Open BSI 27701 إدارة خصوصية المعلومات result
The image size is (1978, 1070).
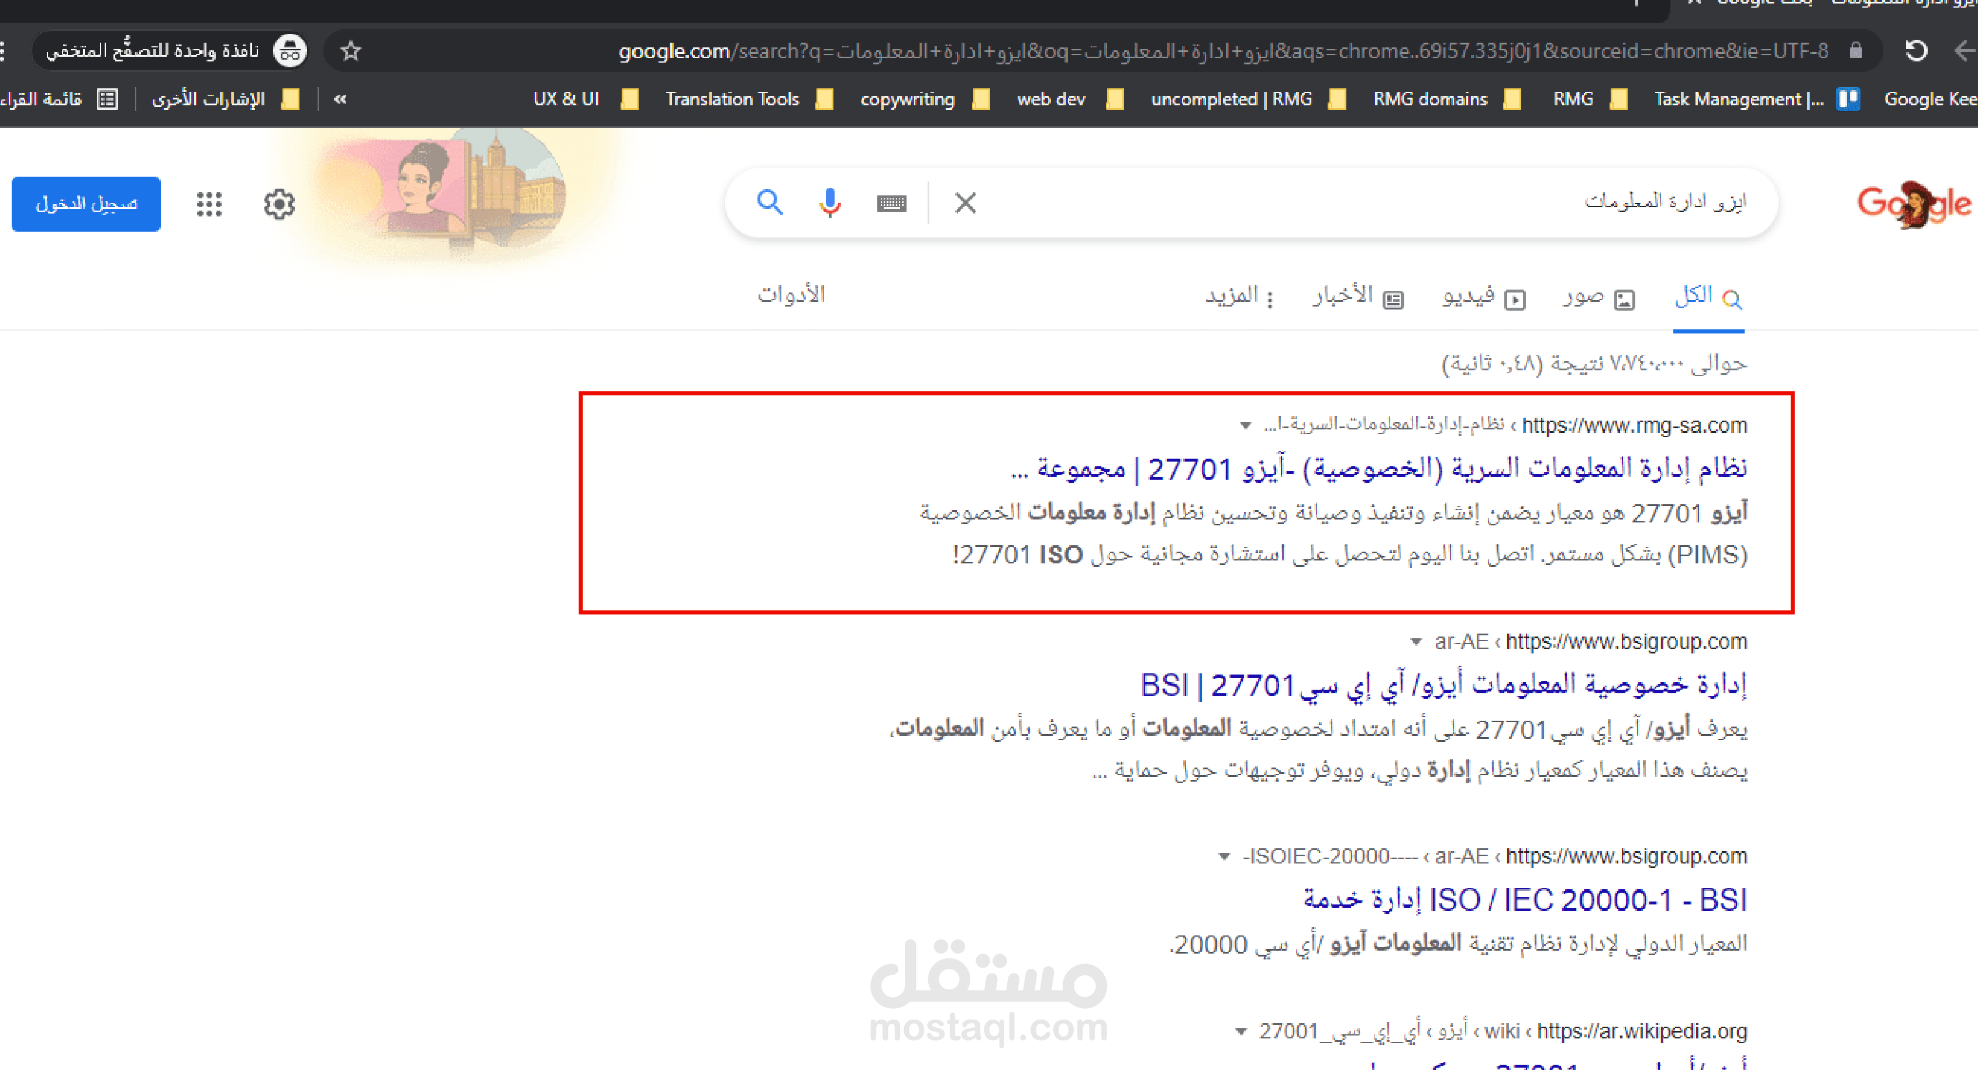pos(1443,684)
